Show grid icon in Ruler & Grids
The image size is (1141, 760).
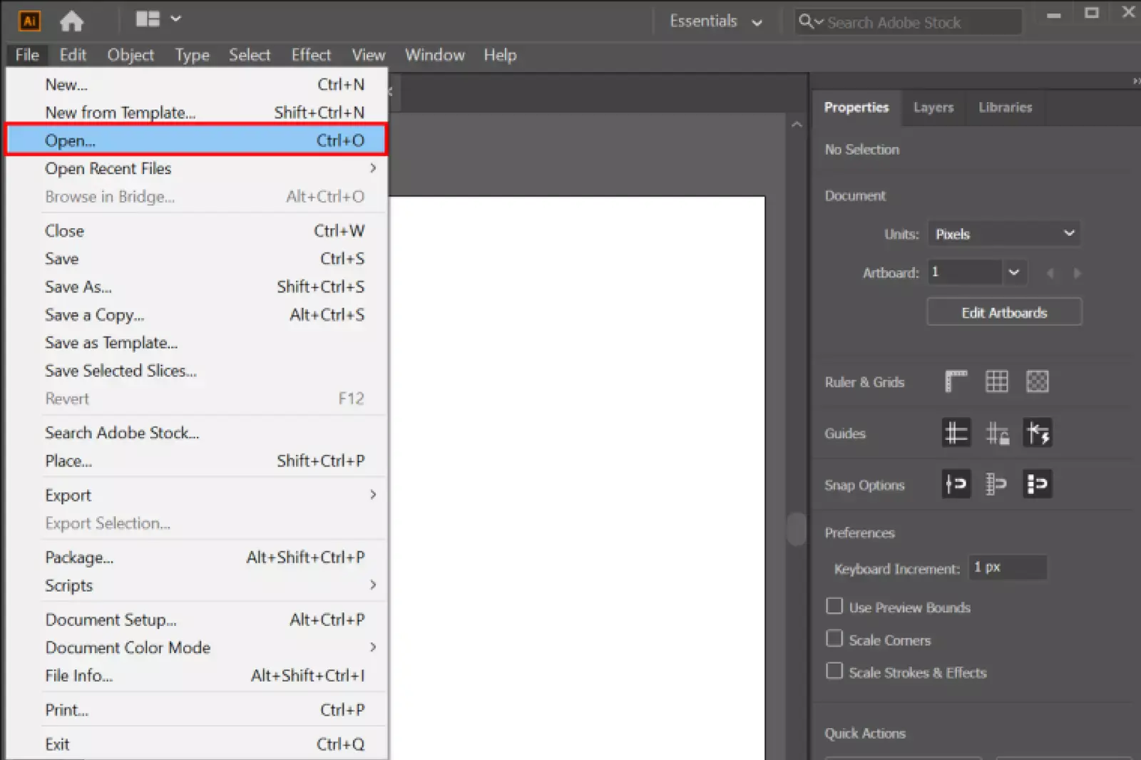point(996,381)
